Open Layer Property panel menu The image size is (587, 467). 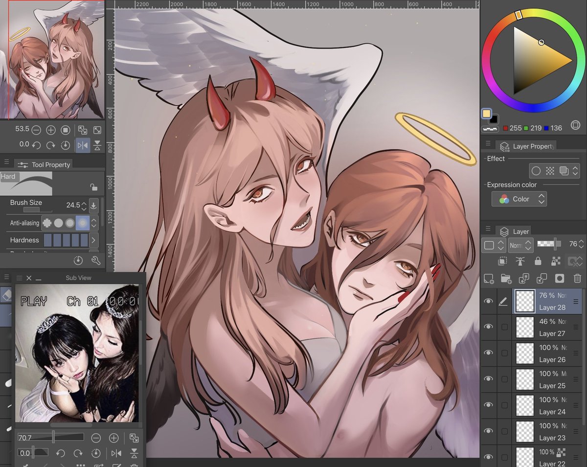[x=488, y=143]
